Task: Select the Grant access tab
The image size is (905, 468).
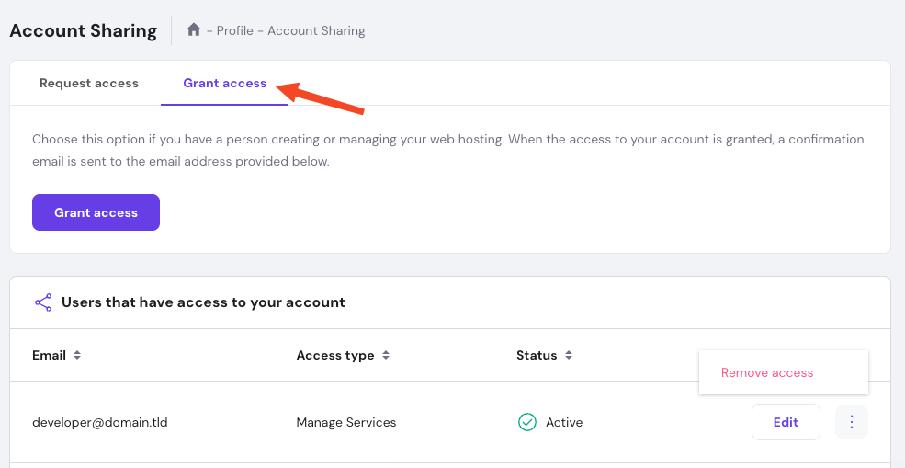Action: 225,84
